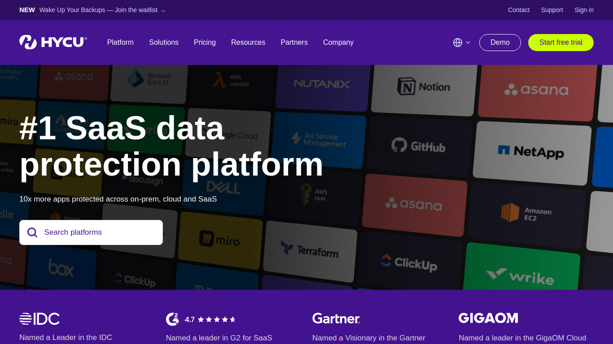
Task: Click the search magnifier icon
Action: coord(32,232)
